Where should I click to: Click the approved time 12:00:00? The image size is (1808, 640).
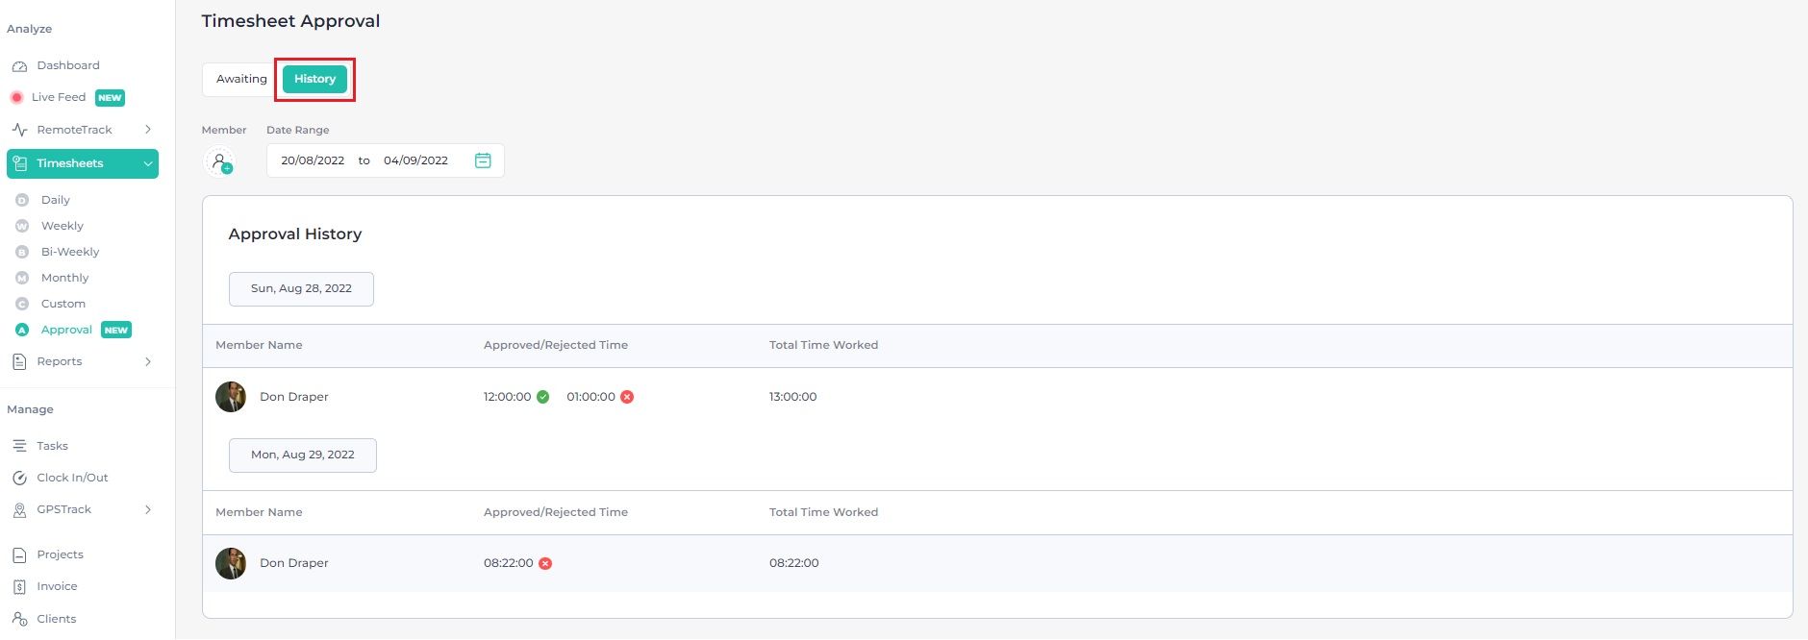pos(508,397)
